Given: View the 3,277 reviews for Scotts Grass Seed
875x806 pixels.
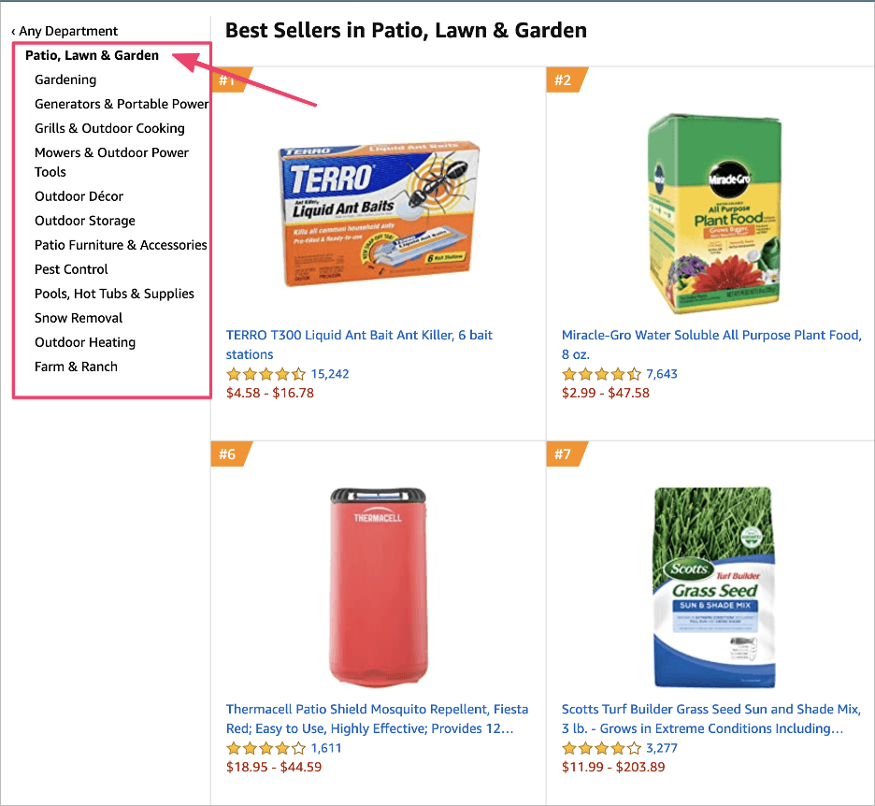Looking at the screenshot, I should (x=661, y=748).
